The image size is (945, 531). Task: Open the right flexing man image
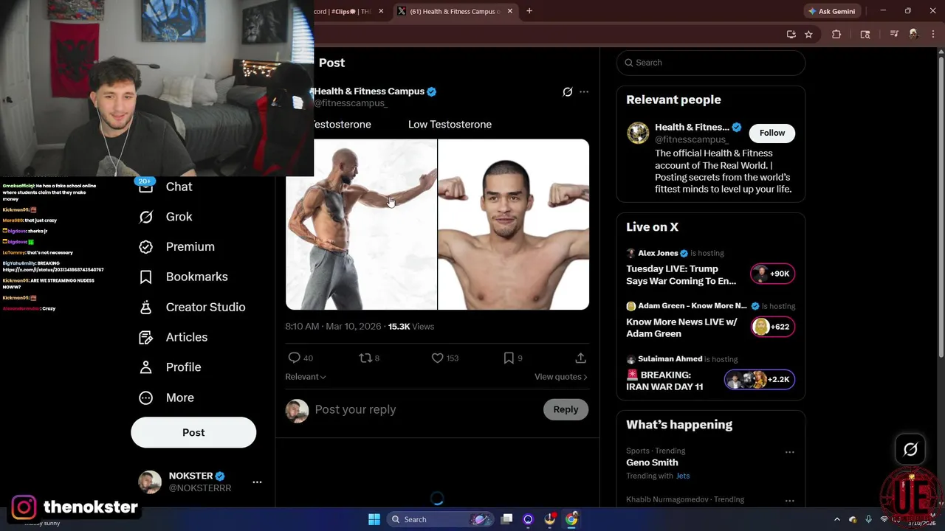[x=514, y=224]
